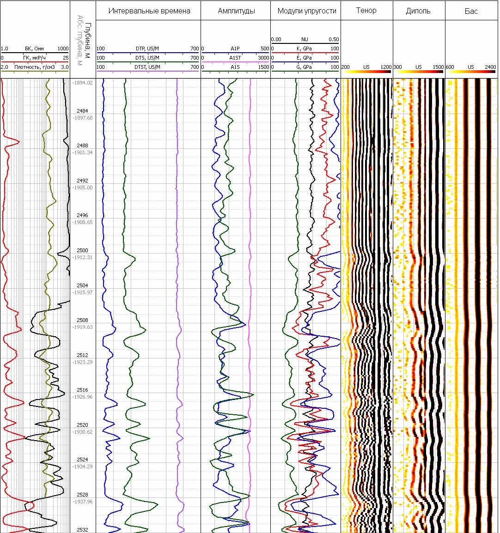
Task: Click the Тенор color scale bar
Action: point(366,72)
